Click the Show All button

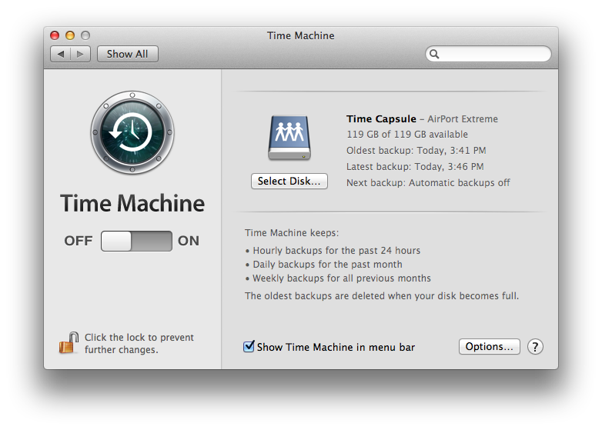(128, 54)
